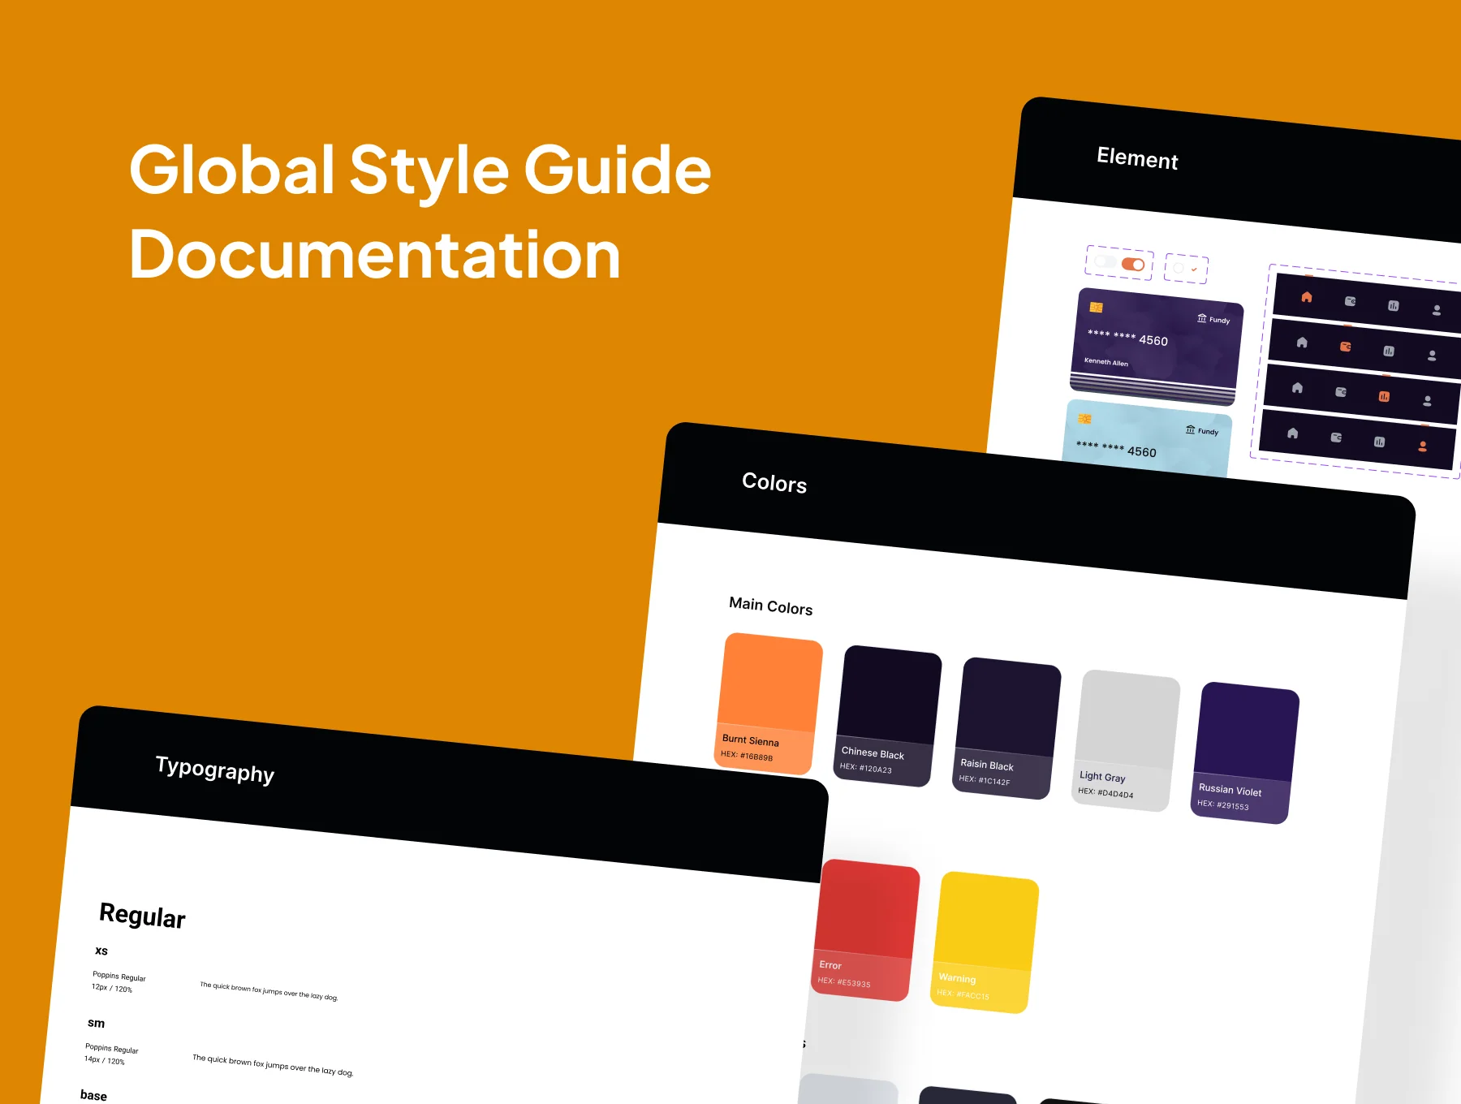Click the chart icon in the Home-highlighted navigation bar
Image resolution: width=1461 pixels, height=1104 pixels.
coord(1394,306)
